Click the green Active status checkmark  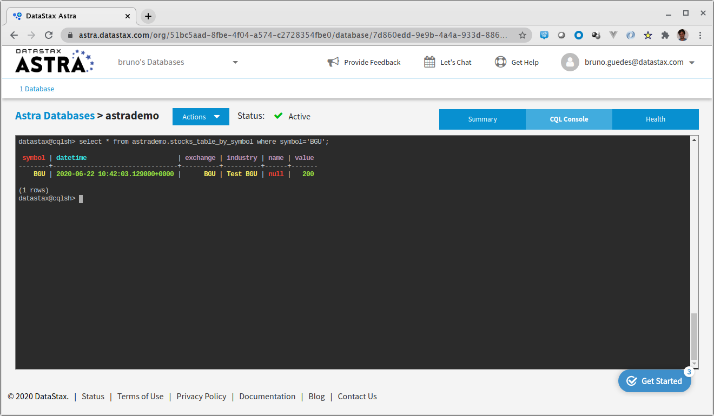click(x=279, y=116)
